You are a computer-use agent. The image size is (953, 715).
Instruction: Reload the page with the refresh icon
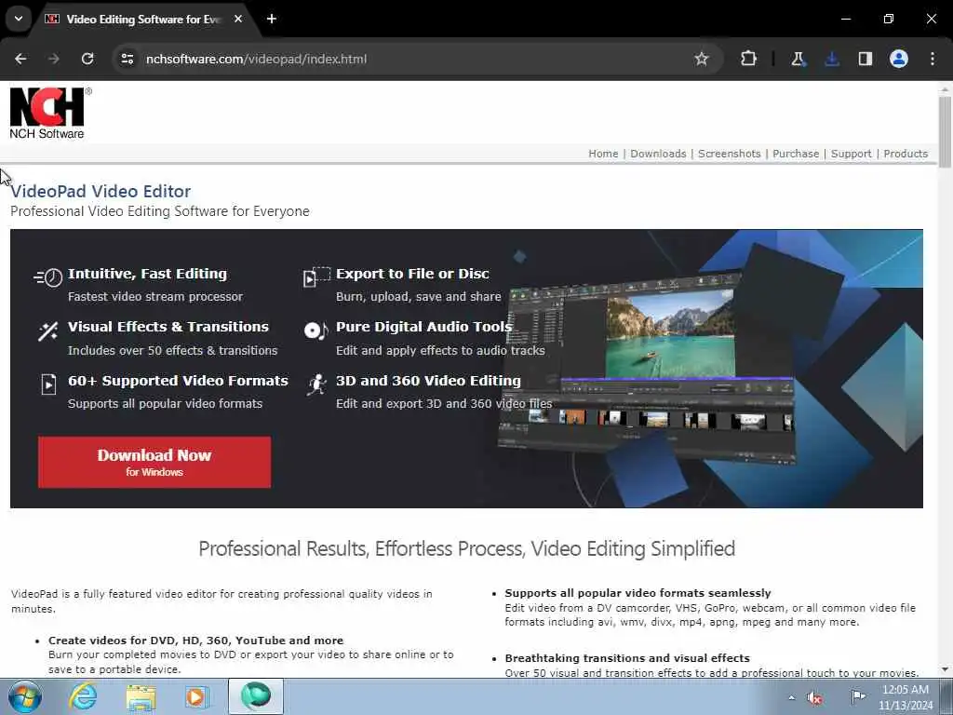[87, 59]
